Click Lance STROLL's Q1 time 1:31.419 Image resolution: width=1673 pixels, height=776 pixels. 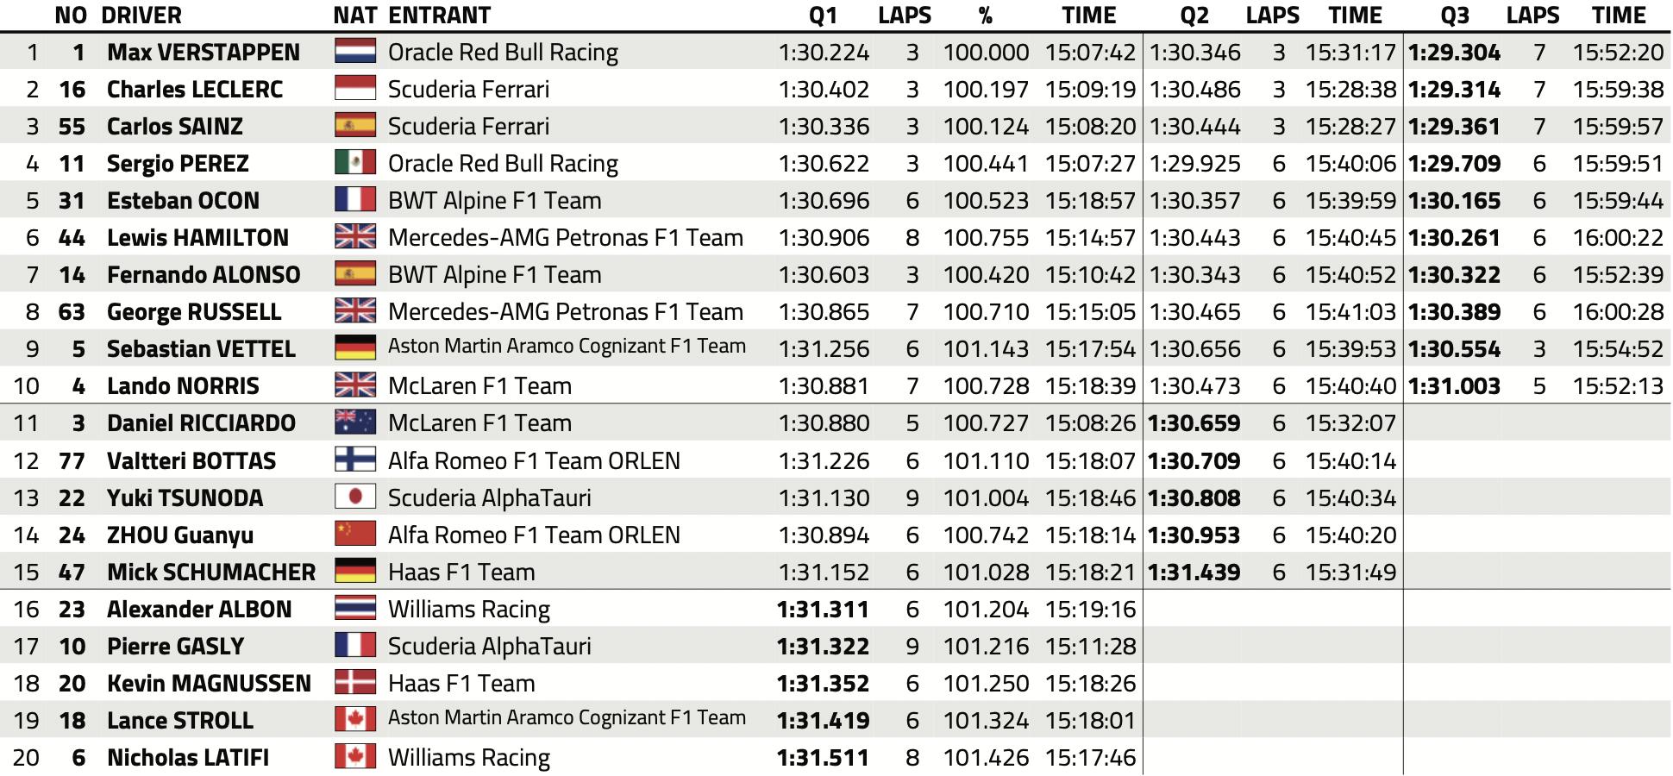tap(823, 721)
